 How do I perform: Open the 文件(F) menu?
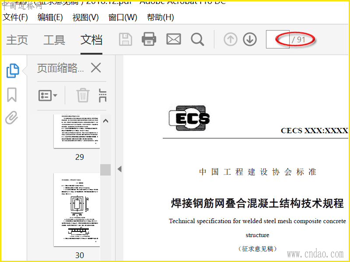coord(15,17)
